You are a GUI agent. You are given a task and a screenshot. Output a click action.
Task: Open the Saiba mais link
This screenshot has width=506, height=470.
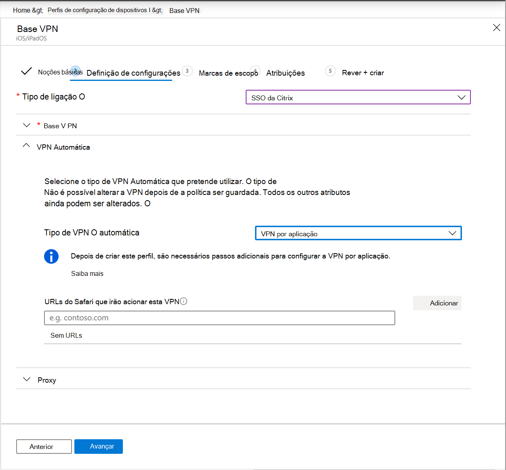pos(87,273)
